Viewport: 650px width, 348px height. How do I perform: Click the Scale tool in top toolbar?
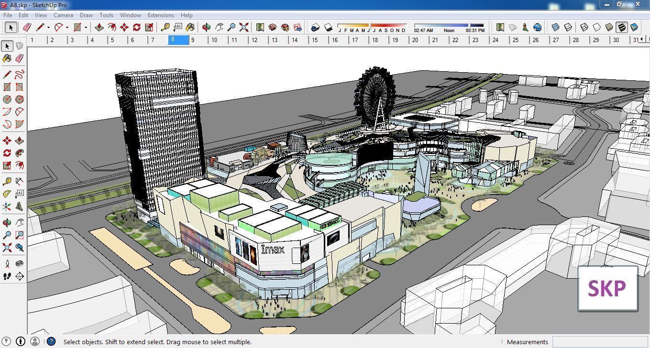point(149,28)
